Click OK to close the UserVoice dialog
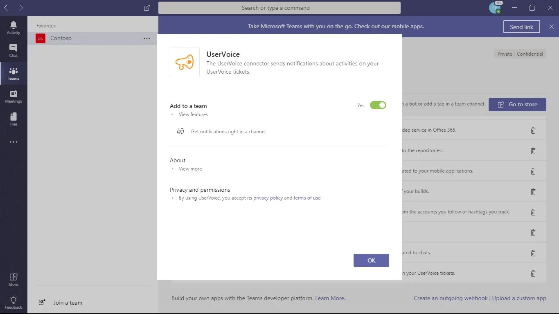The image size is (559, 314). point(371,260)
